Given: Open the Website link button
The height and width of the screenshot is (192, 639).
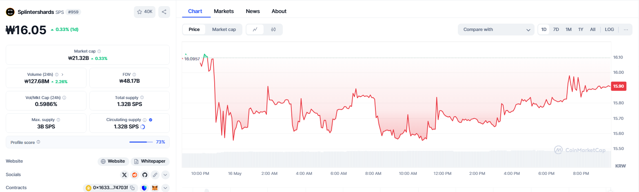Looking at the screenshot, I should [x=113, y=161].
